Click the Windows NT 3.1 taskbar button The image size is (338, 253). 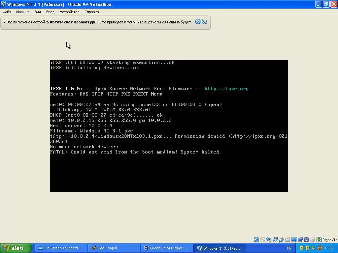click(x=220, y=248)
